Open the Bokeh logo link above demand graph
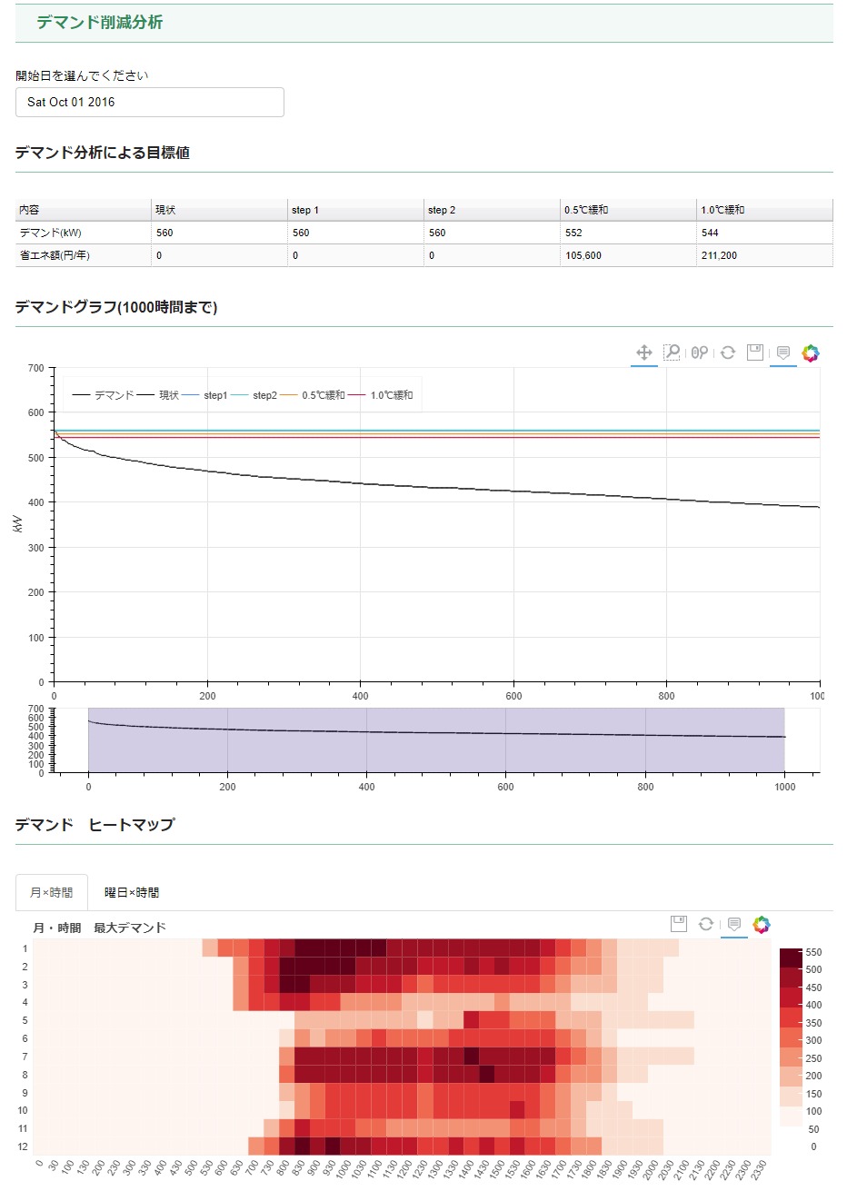 (811, 352)
